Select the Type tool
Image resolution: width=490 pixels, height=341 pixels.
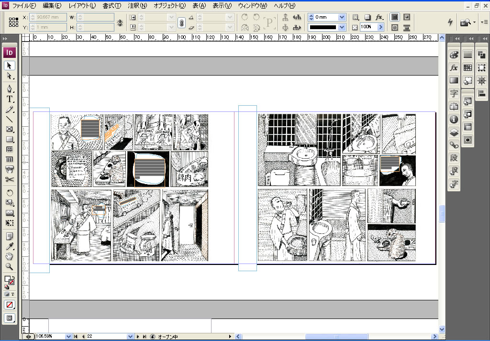click(x=10, y=99)
